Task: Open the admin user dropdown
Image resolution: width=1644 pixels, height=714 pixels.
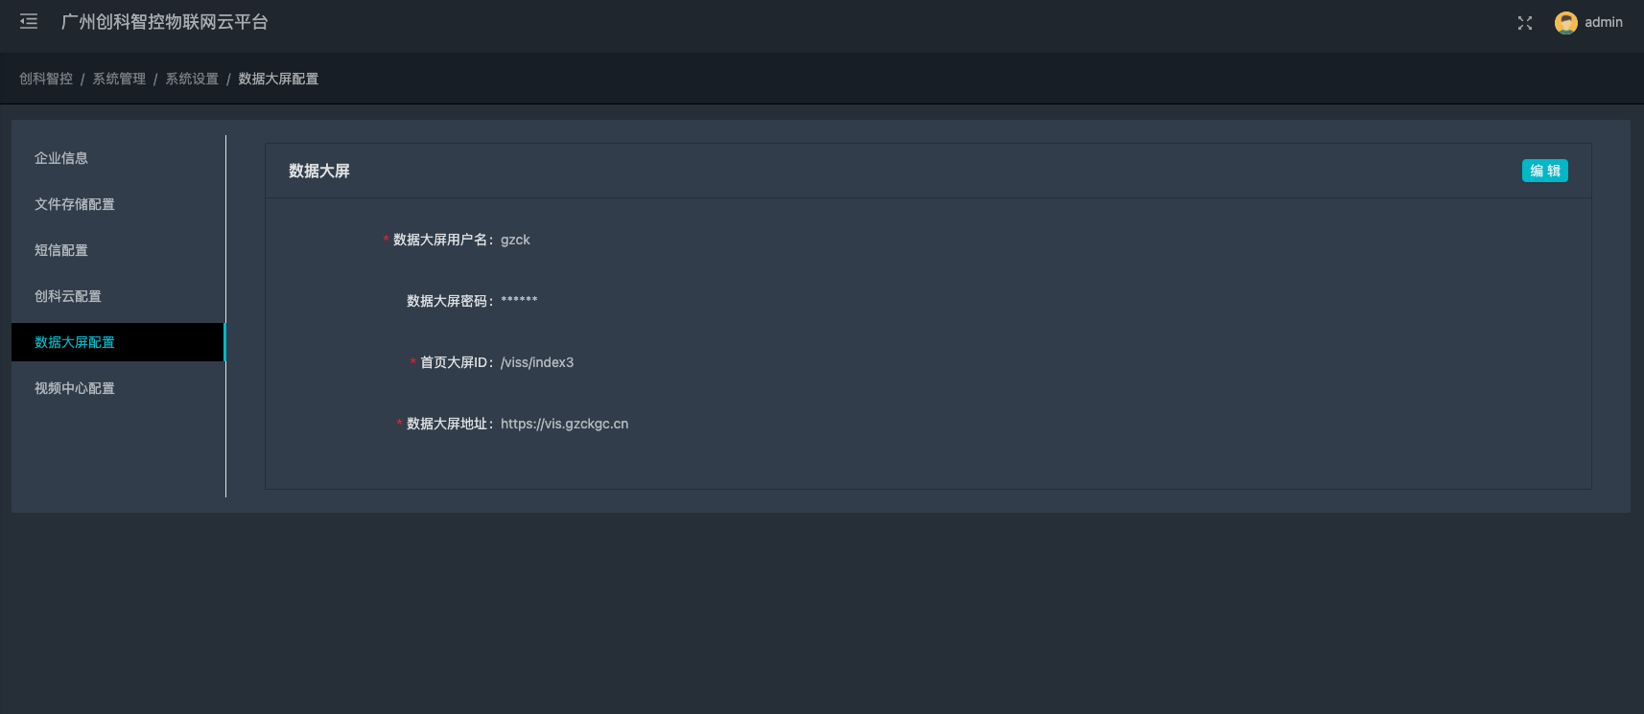Action: (x=1603, y=23)
